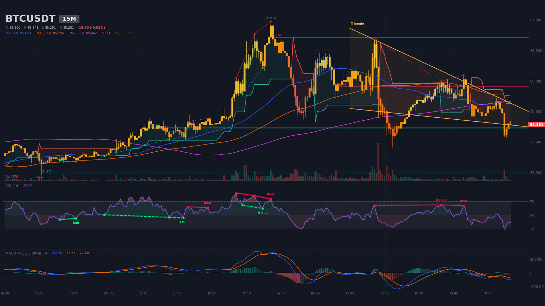Select the open value 85,300
The height and width of the screenshot is (306, 545).
[15, 28]
